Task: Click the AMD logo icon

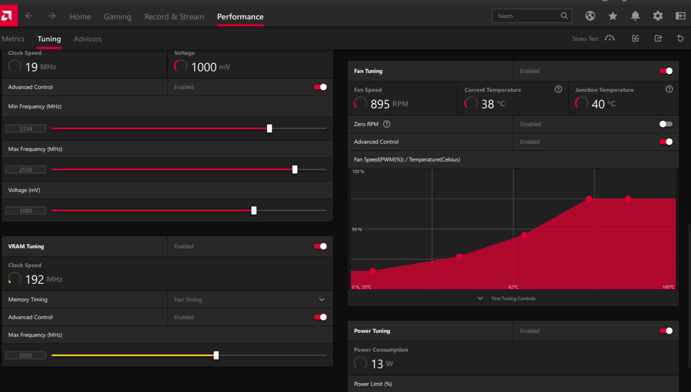Action: point(7,16)
